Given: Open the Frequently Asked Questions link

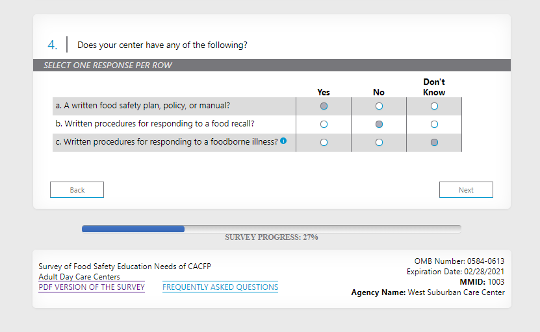Looking at the screenshot, I should point(220,287).
